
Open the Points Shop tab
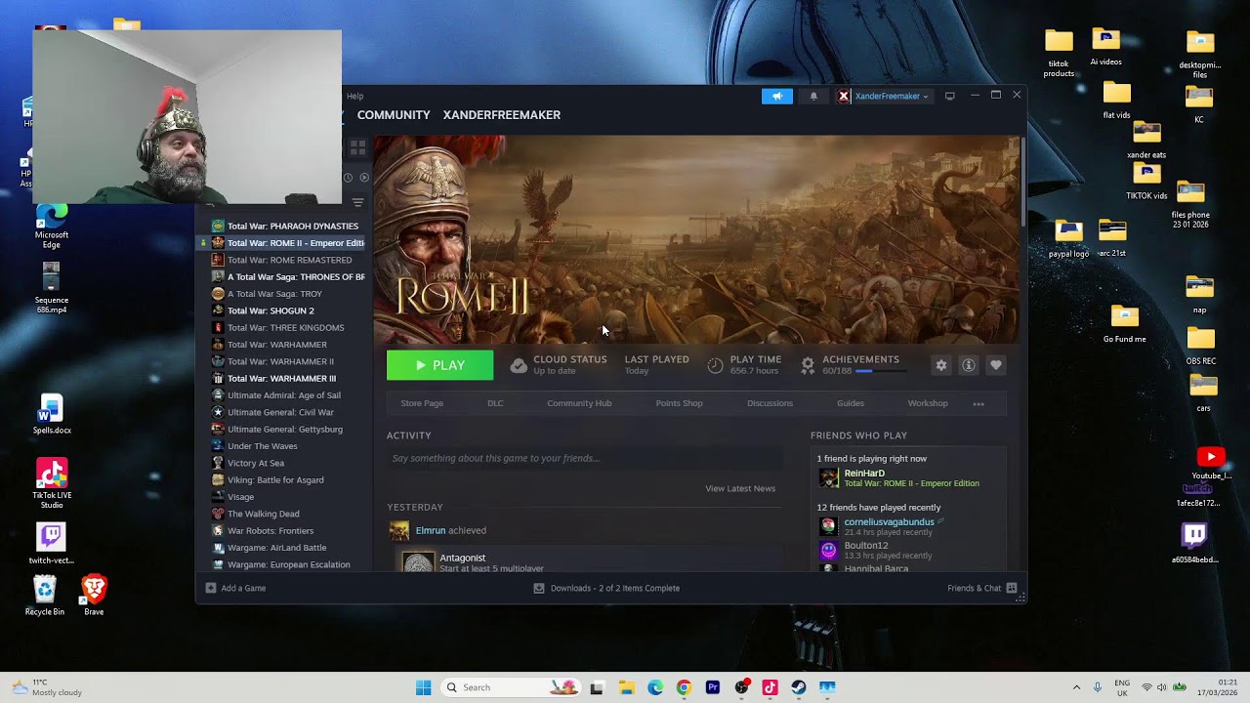tap(679, 403)
